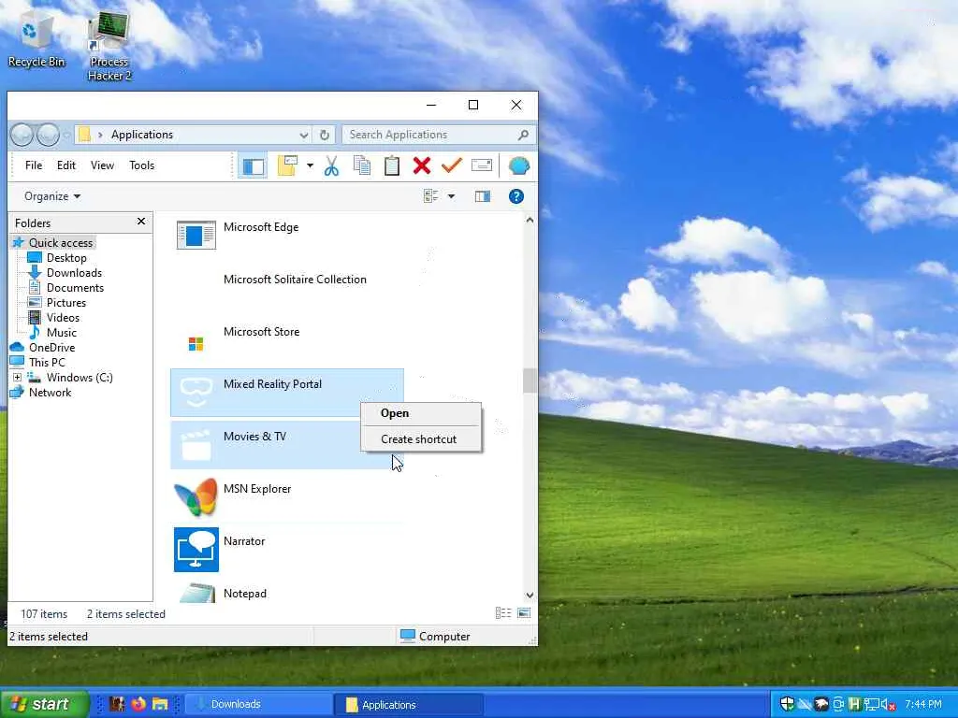Viewport: 958px width, 718px height.
Task: Select the Narrator application icon
Action: tap(196, 550)
